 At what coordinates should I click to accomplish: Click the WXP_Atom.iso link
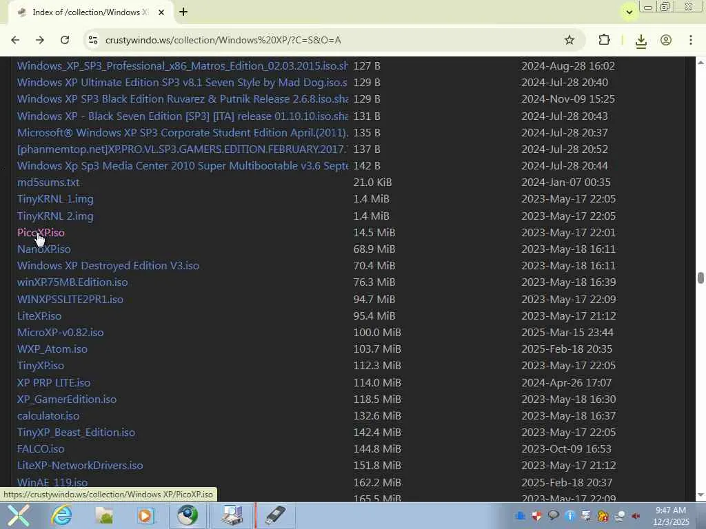tap(52, 349)
